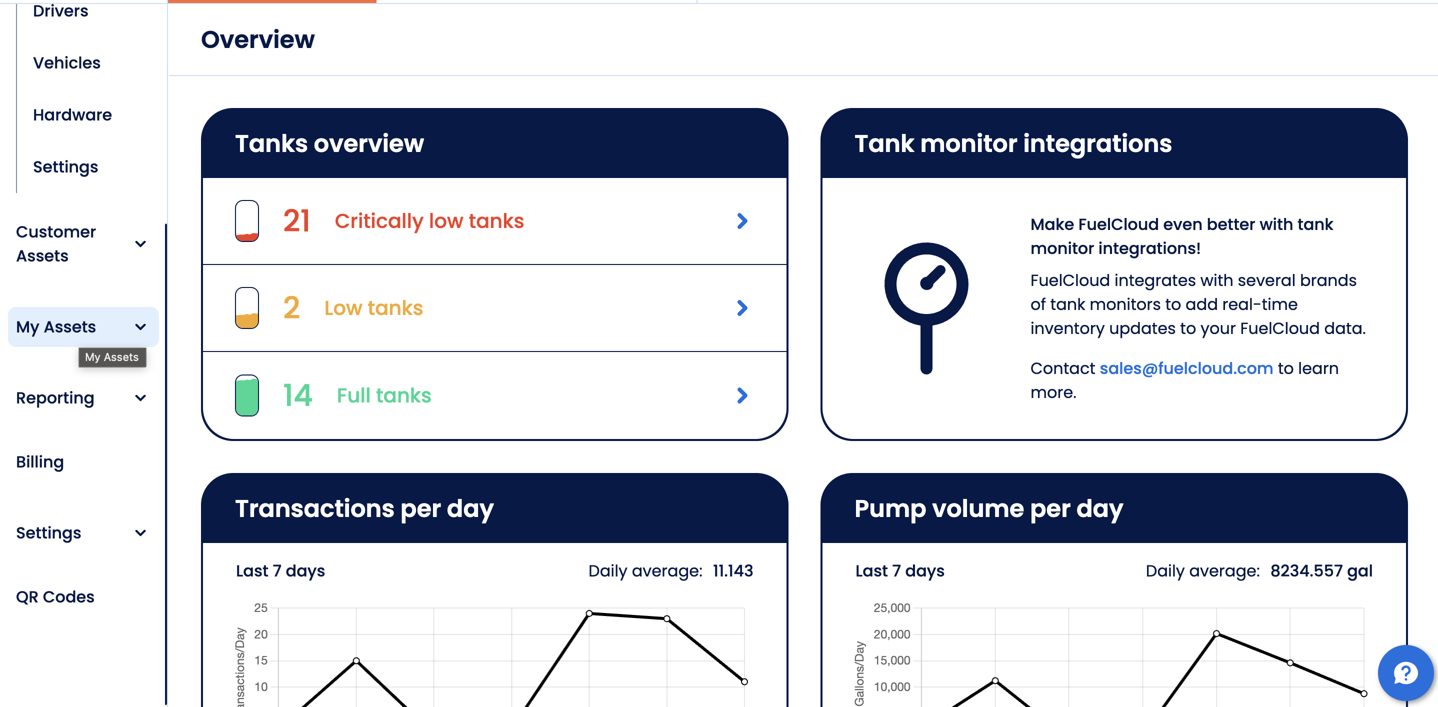1438x707 pixels.
Task: Open the Critically low tanks row
Action: 494,221
